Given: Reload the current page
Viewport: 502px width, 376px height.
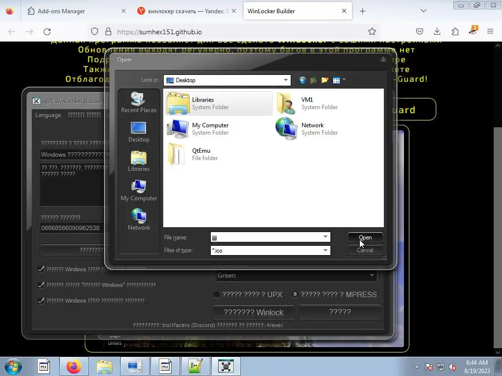Looking at the screenshot, I should 47,32.
